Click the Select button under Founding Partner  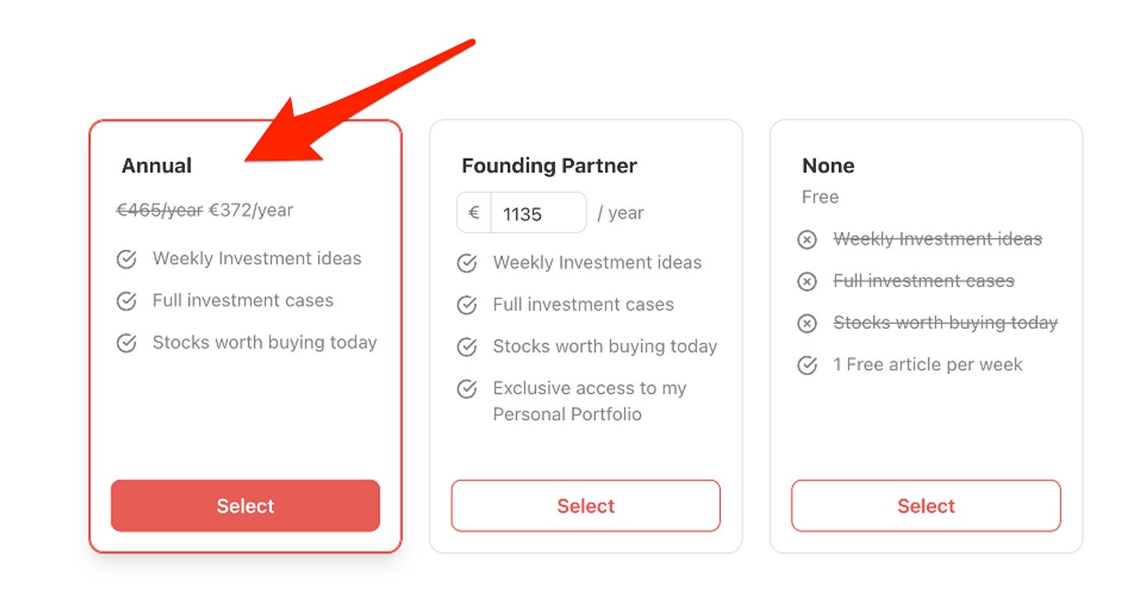coord(586,506)
